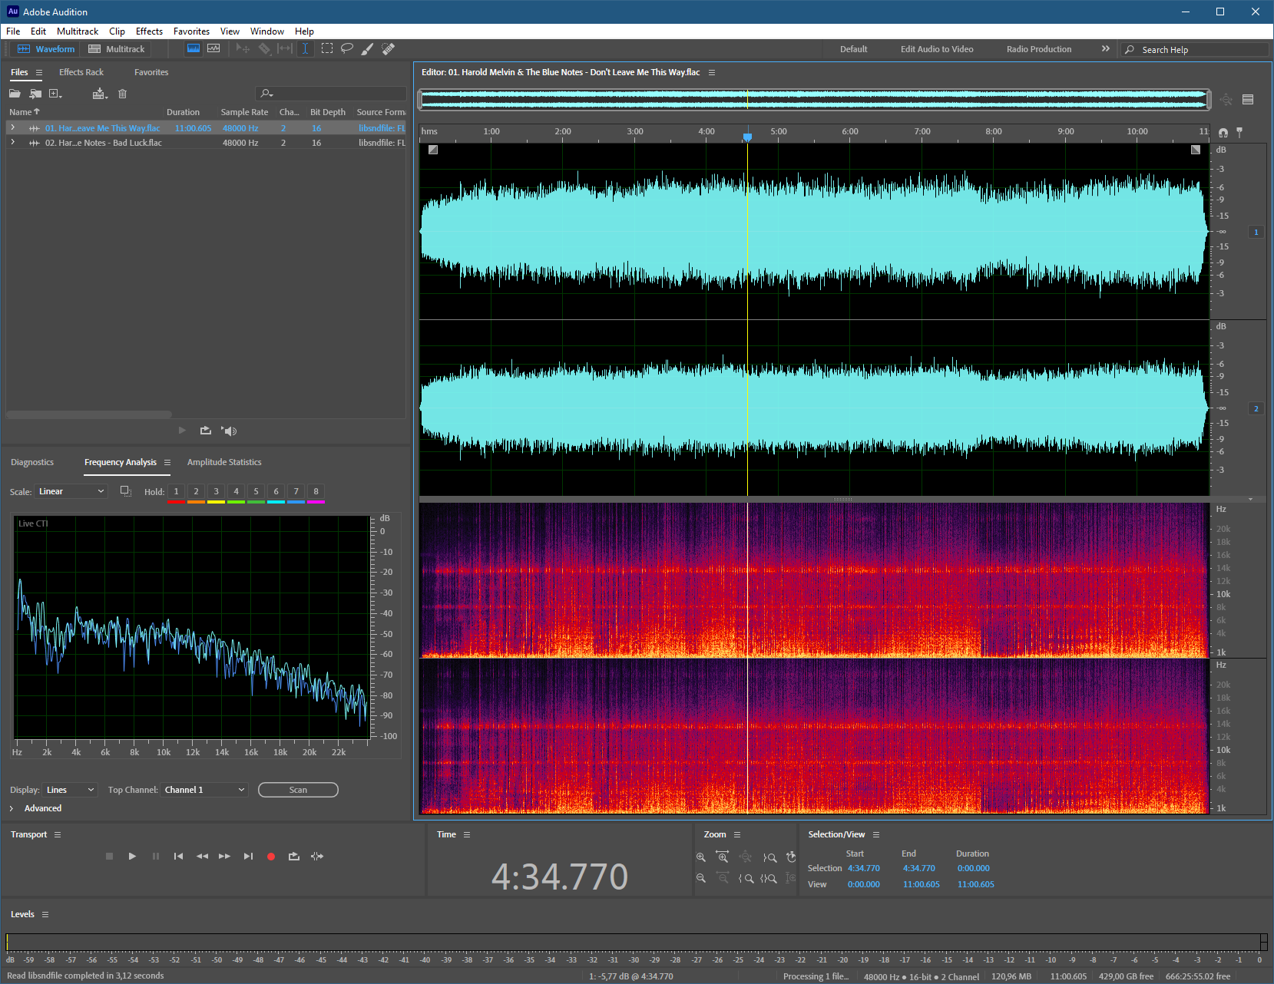Open the Editor panel menu

[712, 72]
